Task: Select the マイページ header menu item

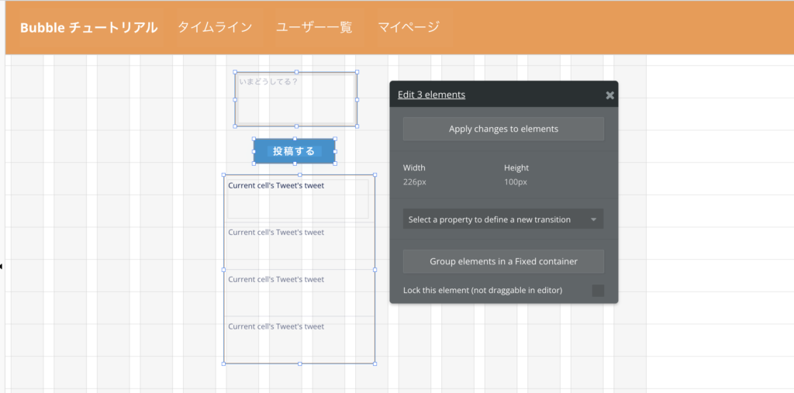Action: 409,27
